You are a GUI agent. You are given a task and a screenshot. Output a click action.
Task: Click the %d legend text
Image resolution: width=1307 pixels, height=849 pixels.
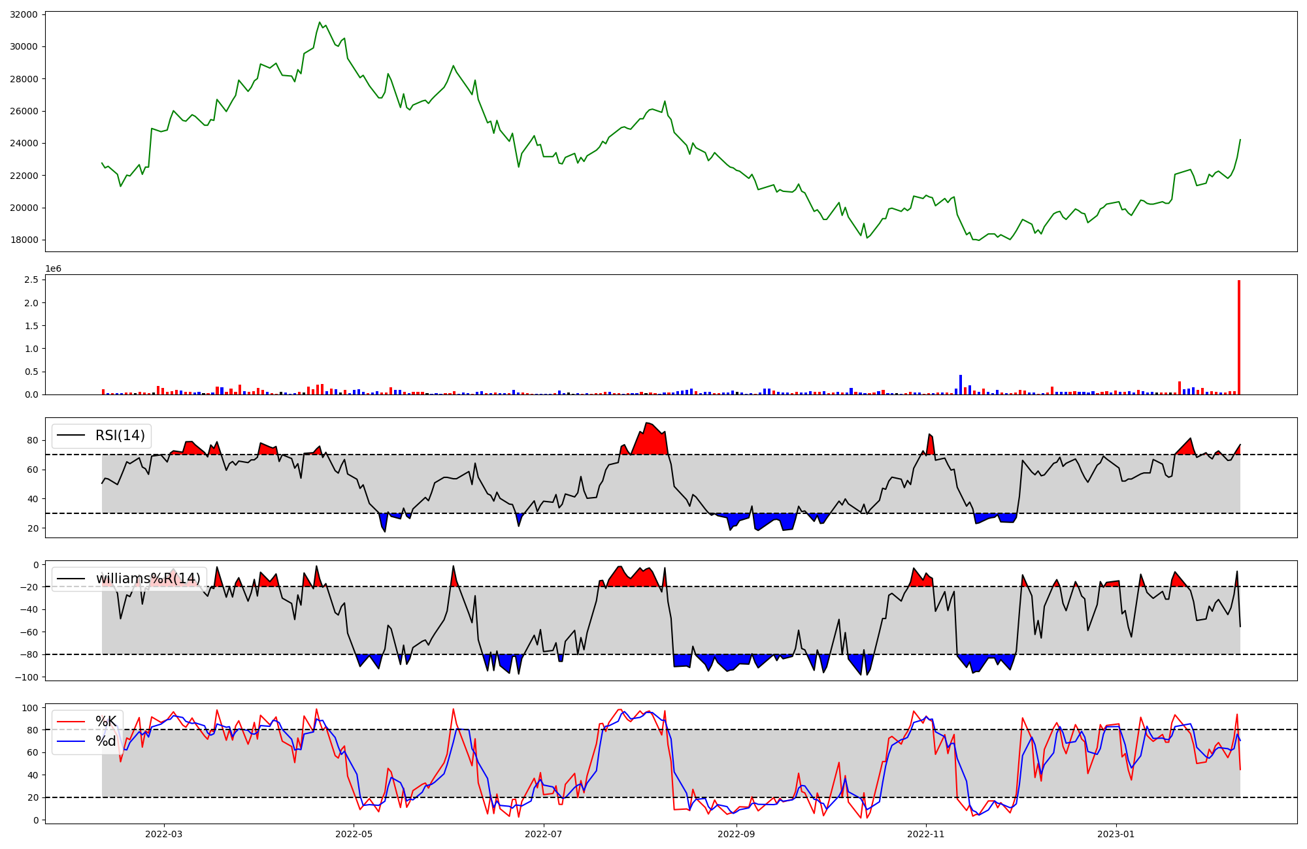(106, 741)
